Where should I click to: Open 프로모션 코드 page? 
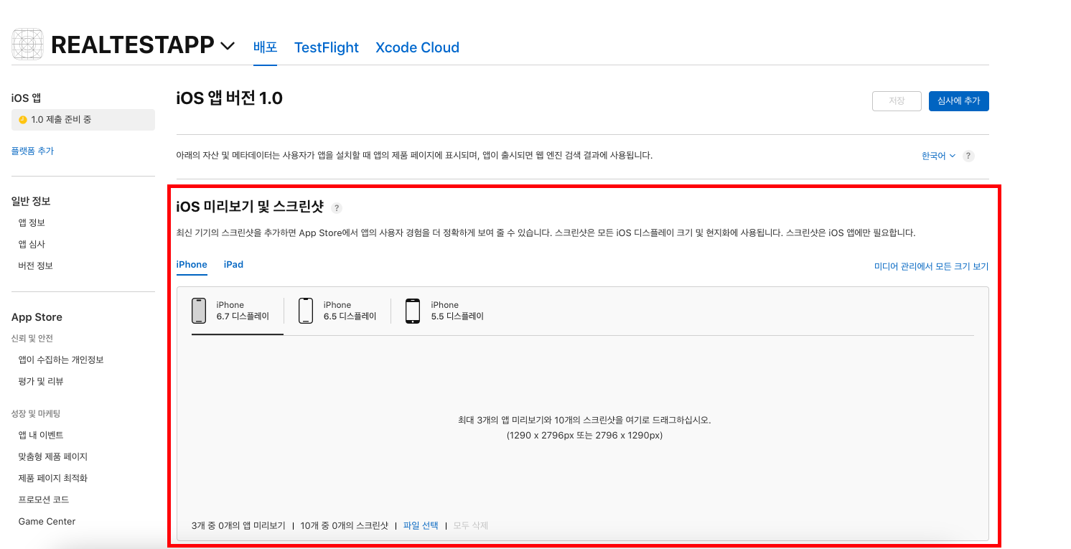coord(44,499)
